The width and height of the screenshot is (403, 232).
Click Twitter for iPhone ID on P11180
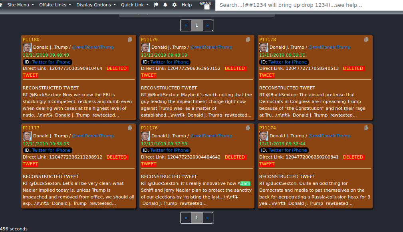tap(51, 62)
